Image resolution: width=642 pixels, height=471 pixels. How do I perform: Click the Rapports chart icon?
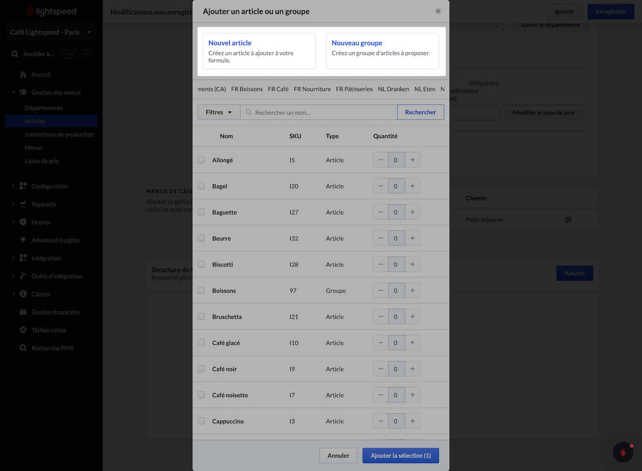click(x=23, y=204)
